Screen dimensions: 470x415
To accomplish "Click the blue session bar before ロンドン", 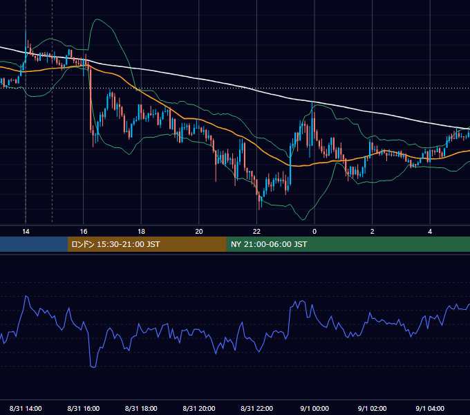I will pyautogui.click(x=34, y=244).
